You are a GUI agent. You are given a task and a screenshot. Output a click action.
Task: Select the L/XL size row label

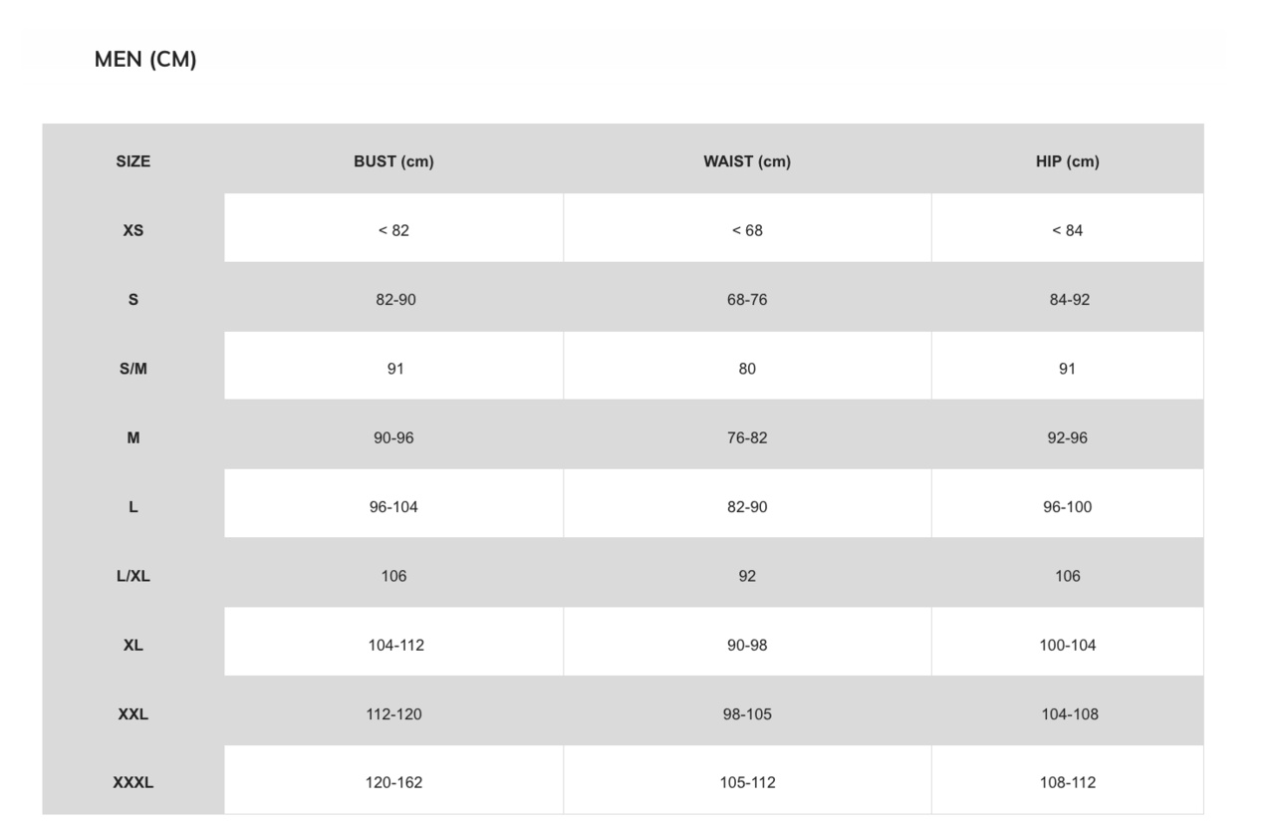[133, 576]
